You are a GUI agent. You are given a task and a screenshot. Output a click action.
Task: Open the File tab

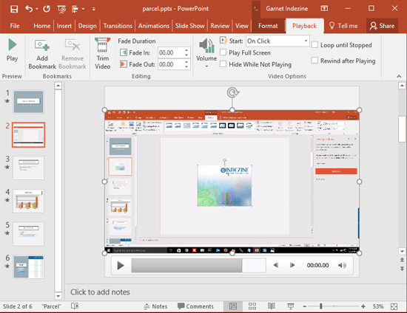click(15, 26)
